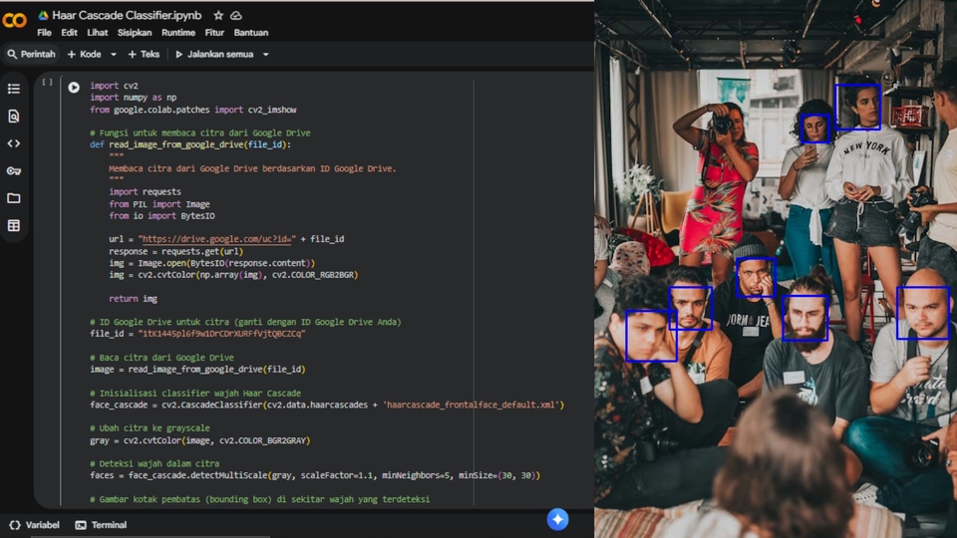Add a text cell with Teks button

pos(144,55)
